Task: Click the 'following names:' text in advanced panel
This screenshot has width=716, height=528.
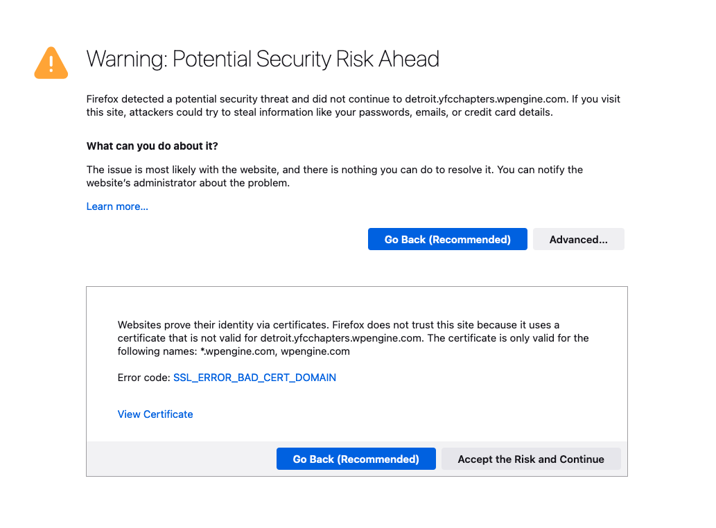Action: point(157,351)
